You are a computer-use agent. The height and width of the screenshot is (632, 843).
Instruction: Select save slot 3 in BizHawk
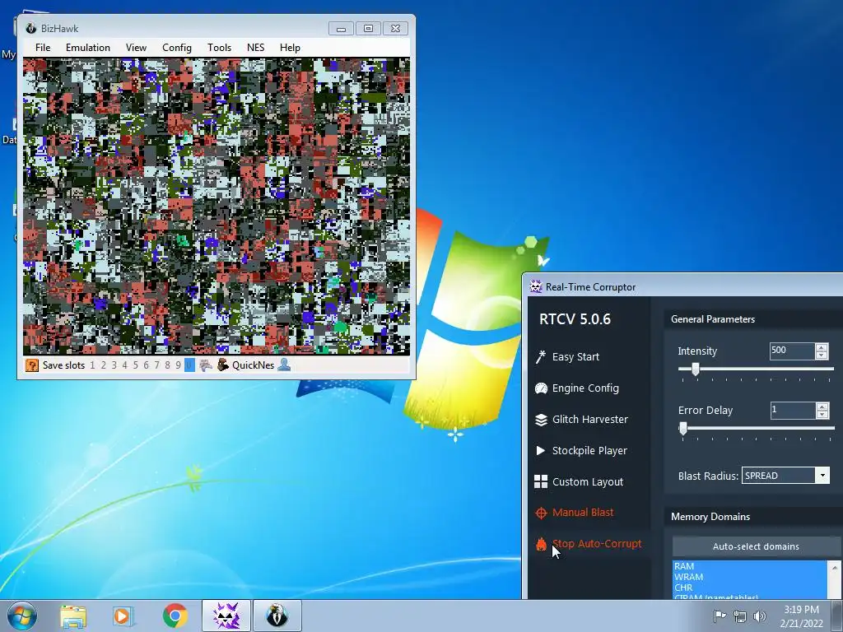(114, 365)
